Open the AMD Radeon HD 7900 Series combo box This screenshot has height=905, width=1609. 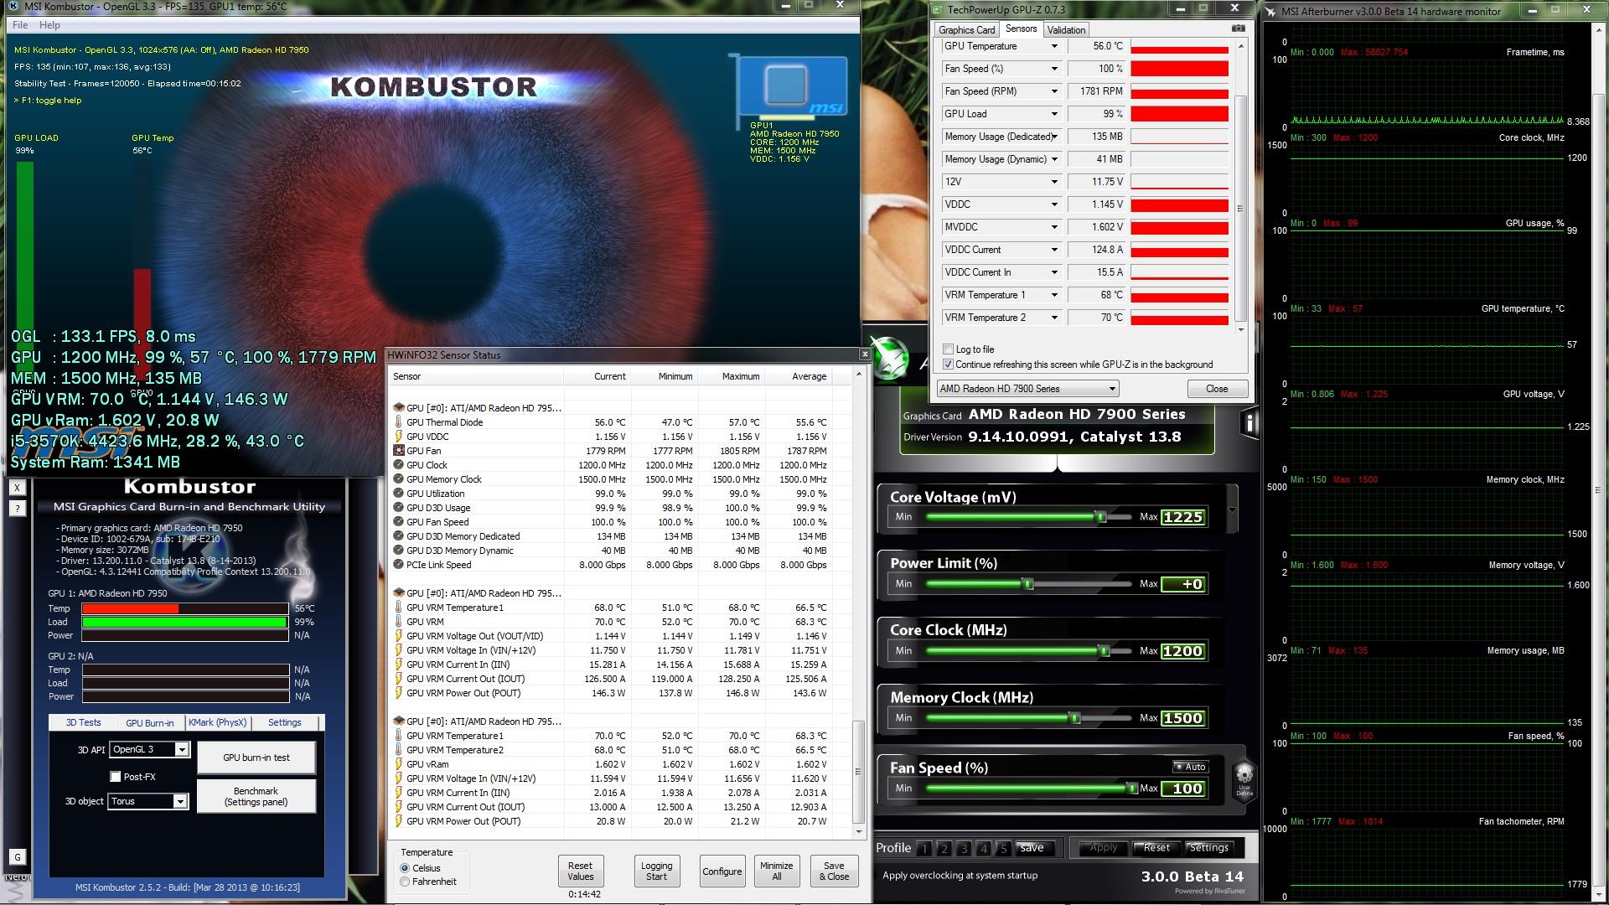tap(1027, 389)
